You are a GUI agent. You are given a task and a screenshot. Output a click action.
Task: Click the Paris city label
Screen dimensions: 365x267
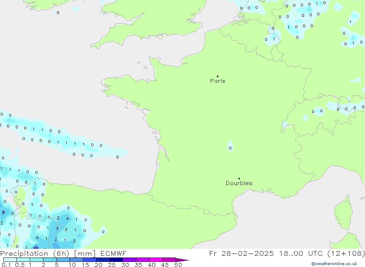218,81
